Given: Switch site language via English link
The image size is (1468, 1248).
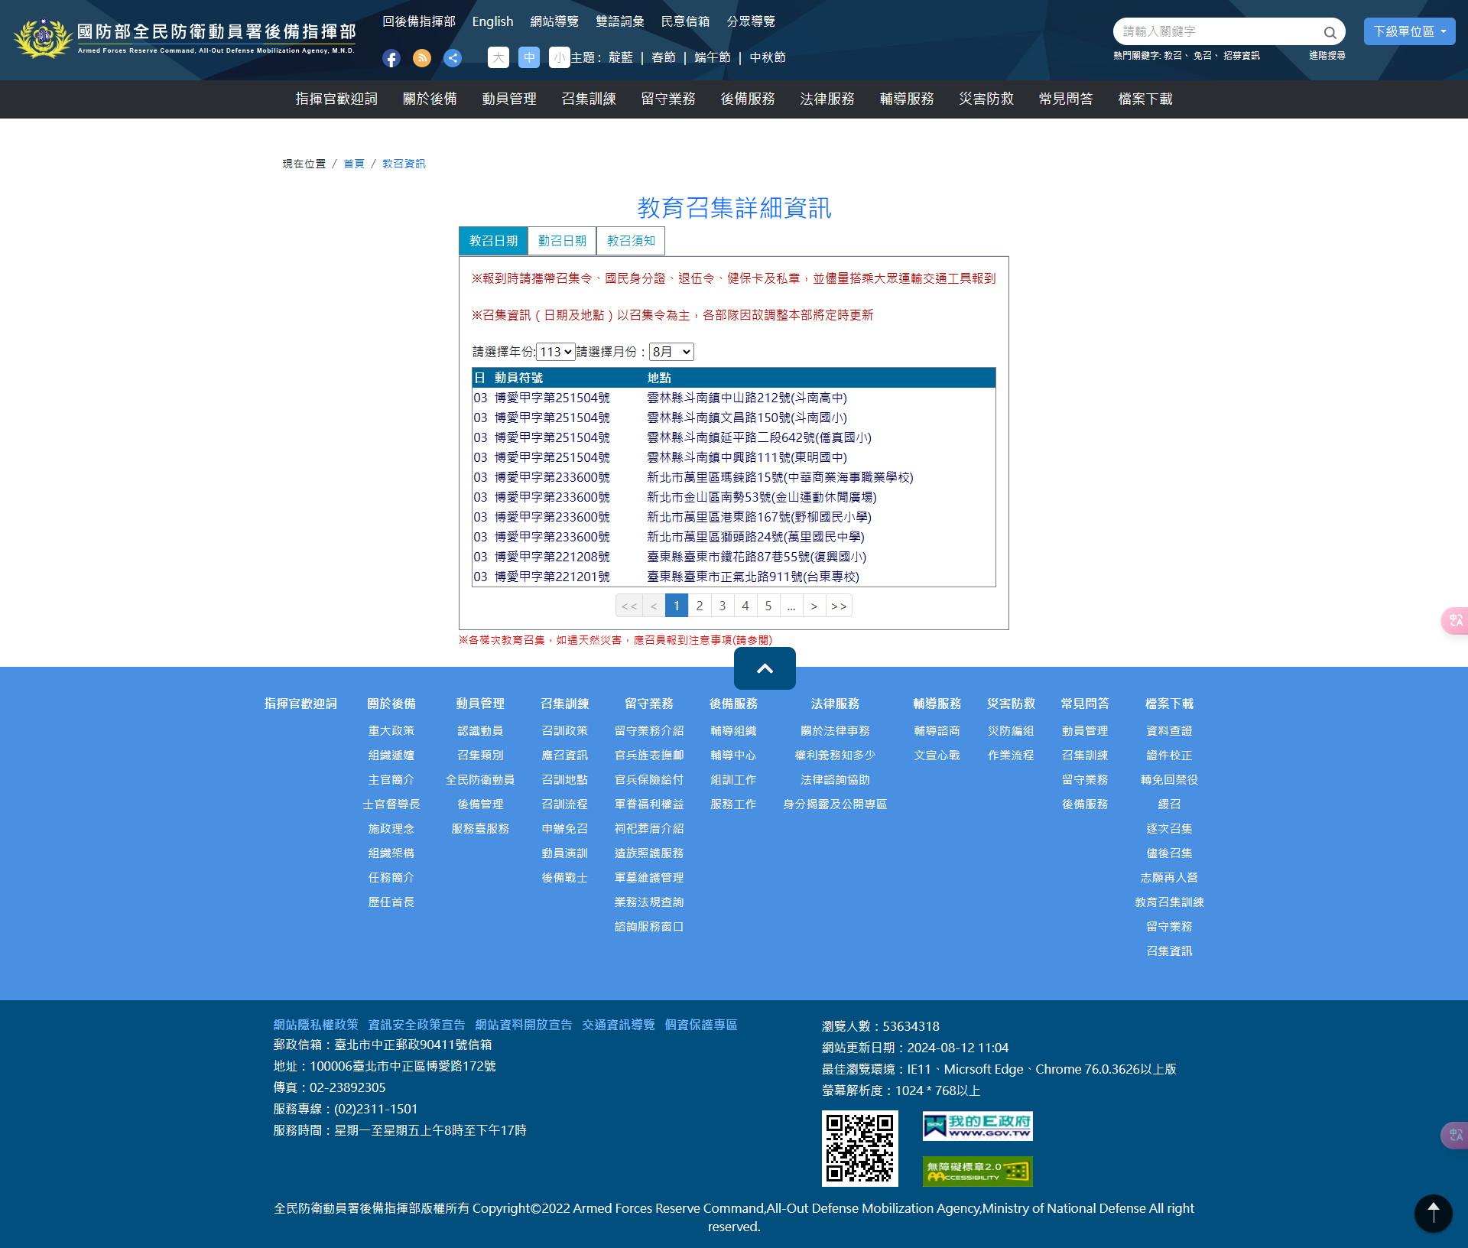Looking at the screenshot, I should pyautogui.click(x=492, y=21).
